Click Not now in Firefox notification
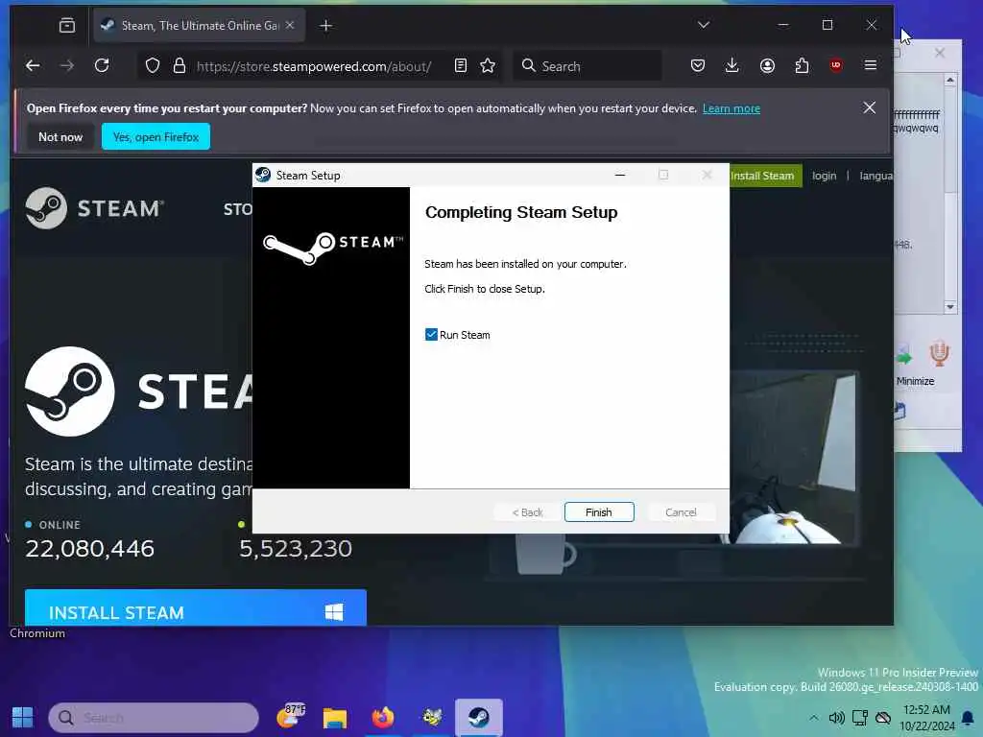Image resolution: width=983 pixels, height=737 pixels. click(x=60, y=136)
